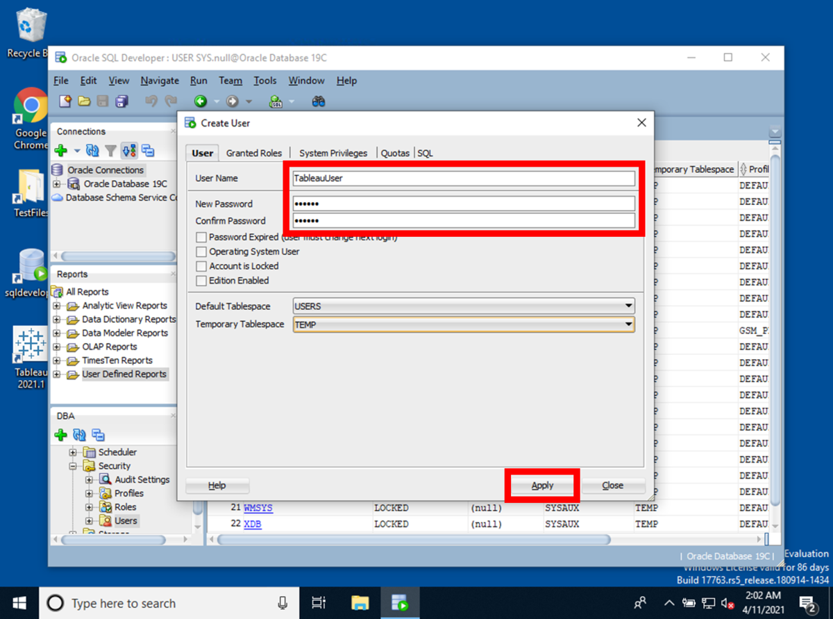833x619 pixels.
Task: Click the New Password field
Action: [464, 204]
